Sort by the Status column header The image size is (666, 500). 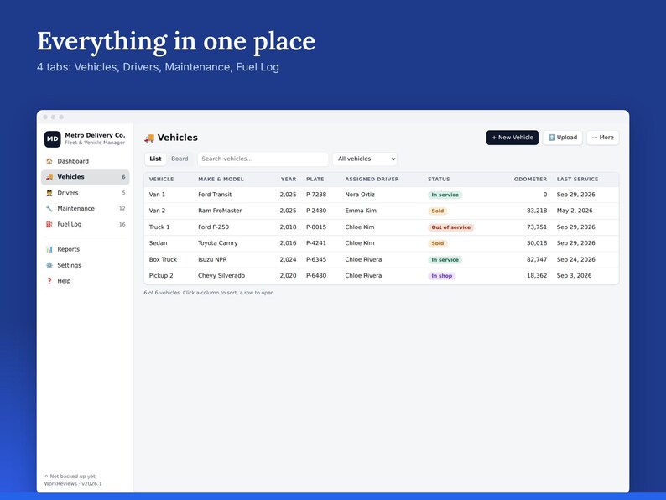(439, 180)
